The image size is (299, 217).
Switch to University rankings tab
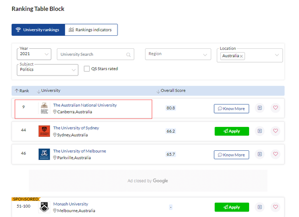[38, 30]
